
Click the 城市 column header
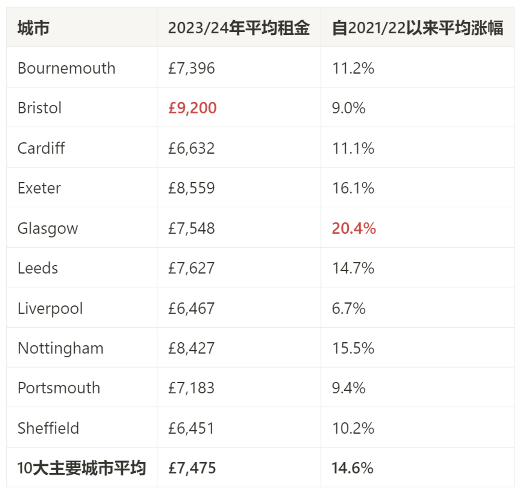coord(33,28)
